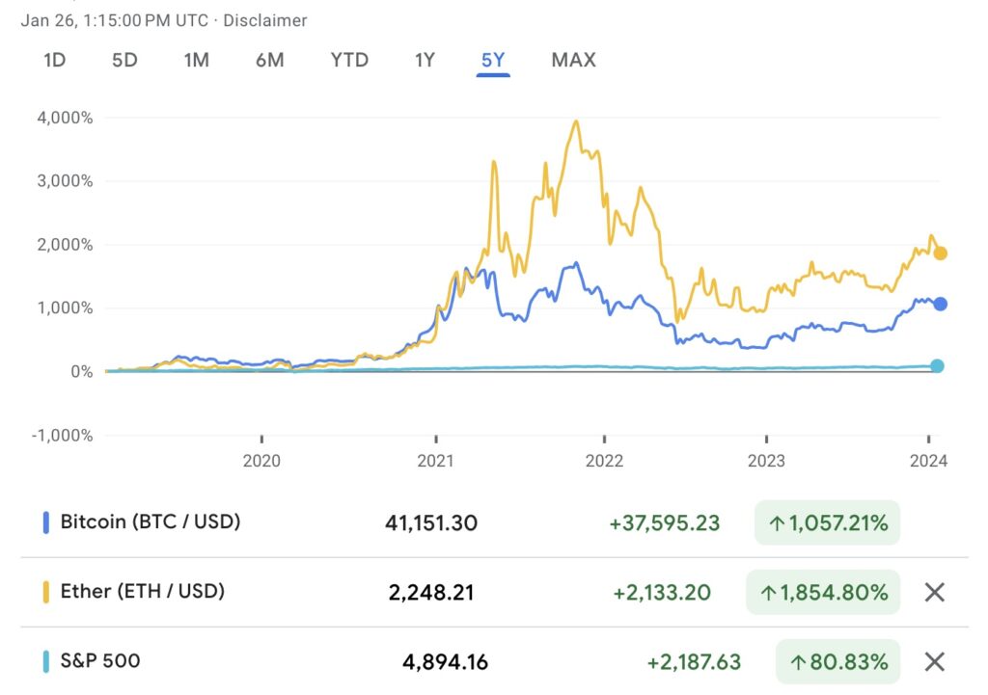Click Bitcoin's blue color swatch

45,522
